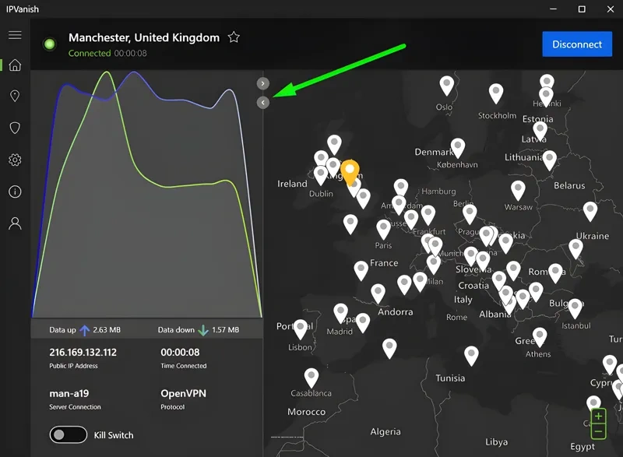Collapse panel with left chevron button
Image resolution: width=623 pixels, height=457 pixels.
[263, 102]
